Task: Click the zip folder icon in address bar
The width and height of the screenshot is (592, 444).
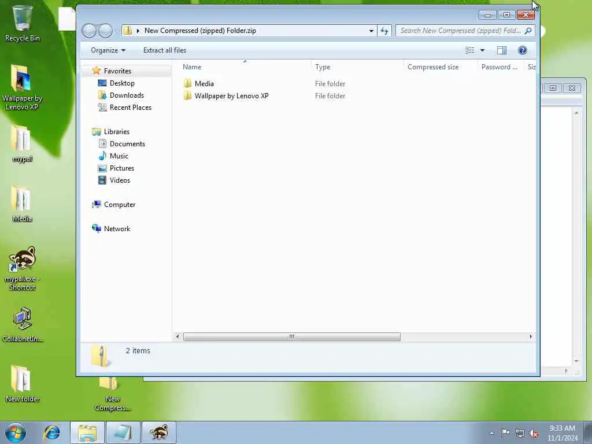Action: (x=128, y=31)
